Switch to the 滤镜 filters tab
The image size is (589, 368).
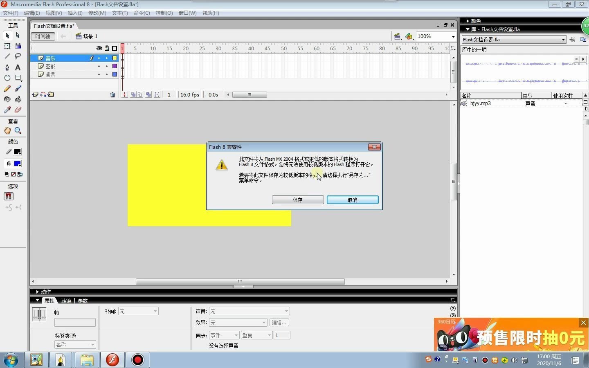coord(66,301)
